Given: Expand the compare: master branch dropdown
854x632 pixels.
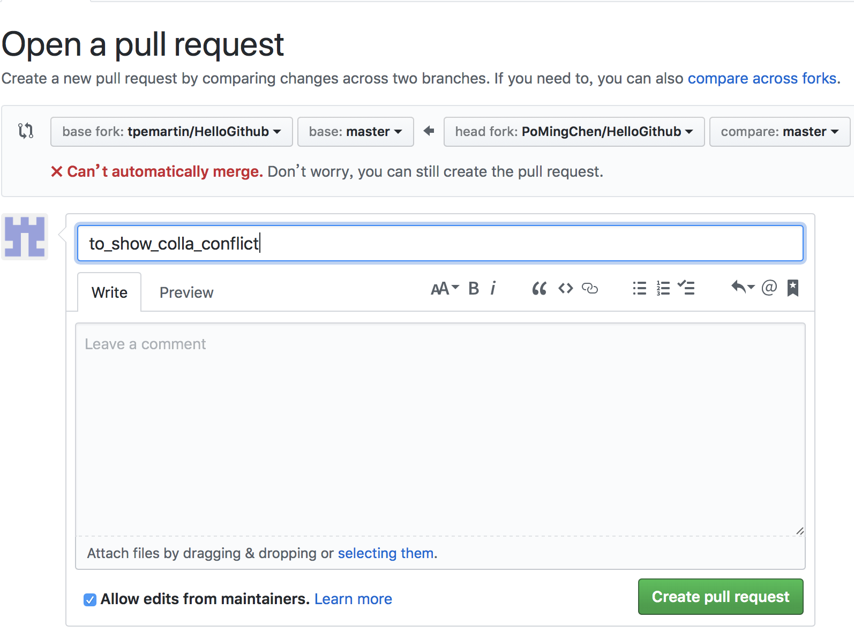Looking at the screenshot, I should coord(779,132).
